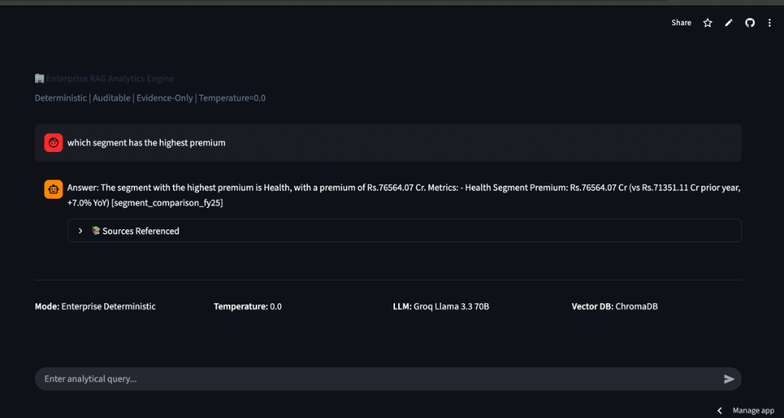Click the Vector DB: ChromaDB label
Image resolution: width=784 pixels, height=418 pixels.
[x=614, y=306]
